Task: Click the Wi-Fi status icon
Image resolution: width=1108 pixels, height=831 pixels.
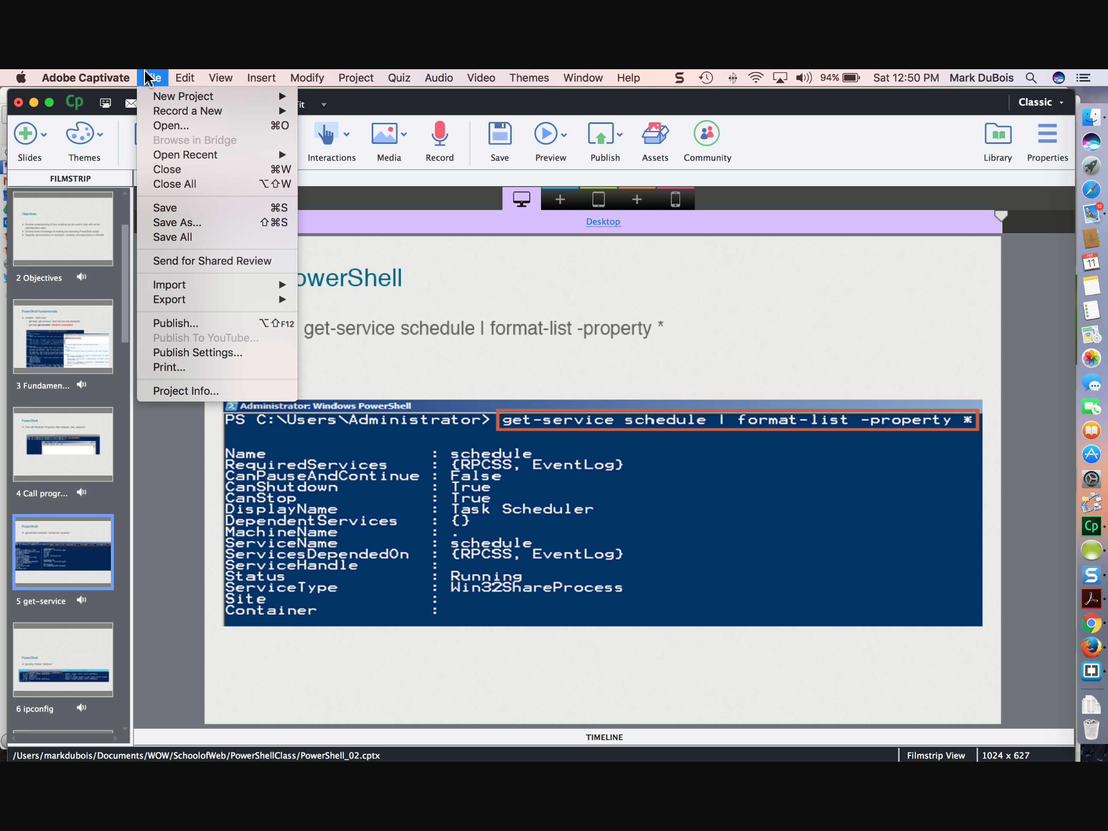Action: pyautogui.click(x=755, y=78)
